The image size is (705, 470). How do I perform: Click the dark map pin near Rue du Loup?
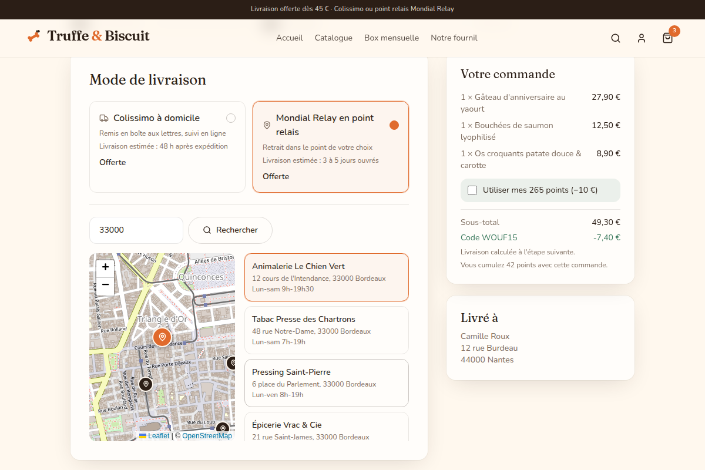tap(222, 429)
